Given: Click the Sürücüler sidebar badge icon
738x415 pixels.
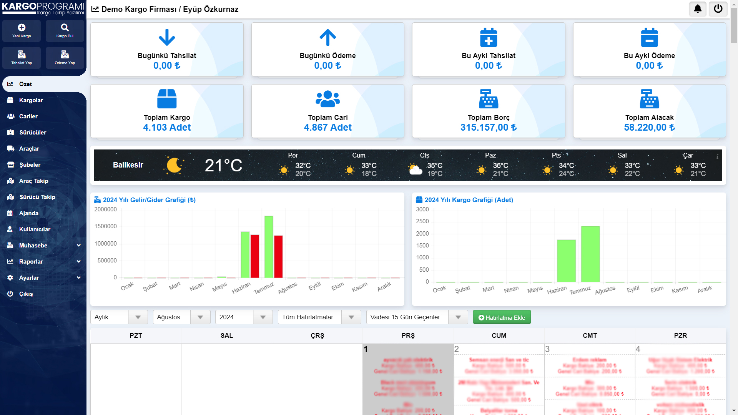Looking at the screenshot, I should (x=10, y=132).
